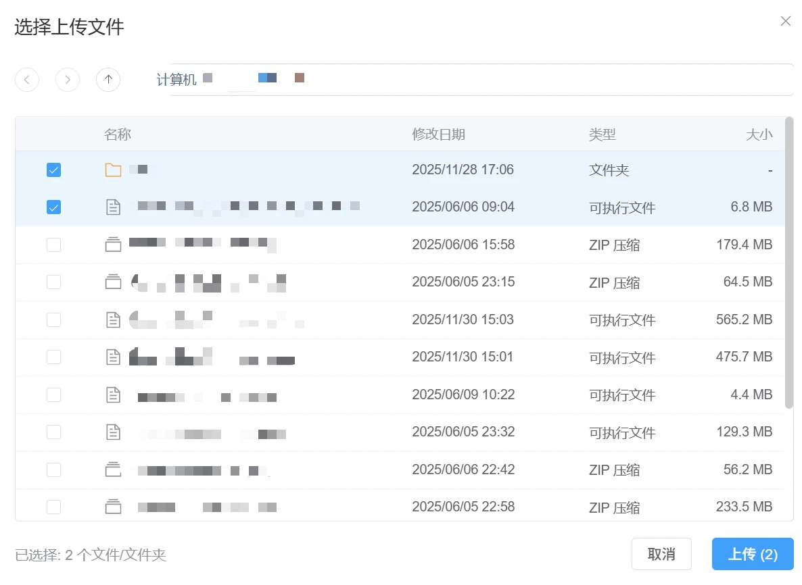Click the archive icon of the 64.5 MB ZIP
802x585 pixels.
(113, 282)
